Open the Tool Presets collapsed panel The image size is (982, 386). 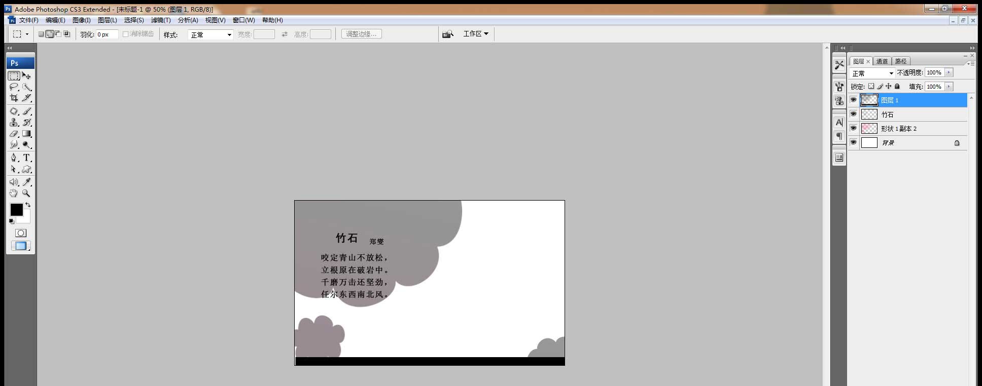pyautogui.click(x=839, y=65)
